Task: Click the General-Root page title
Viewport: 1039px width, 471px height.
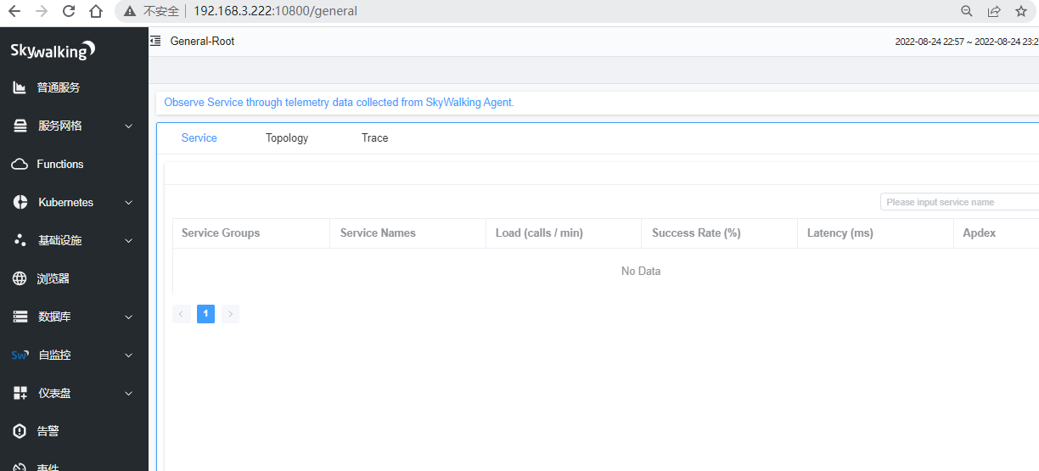Action: [x=202, y=41]
